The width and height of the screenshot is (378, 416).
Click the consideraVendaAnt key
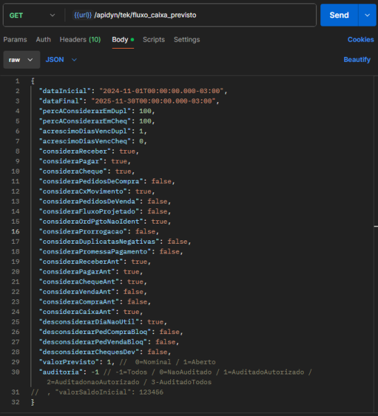(77, 292)
